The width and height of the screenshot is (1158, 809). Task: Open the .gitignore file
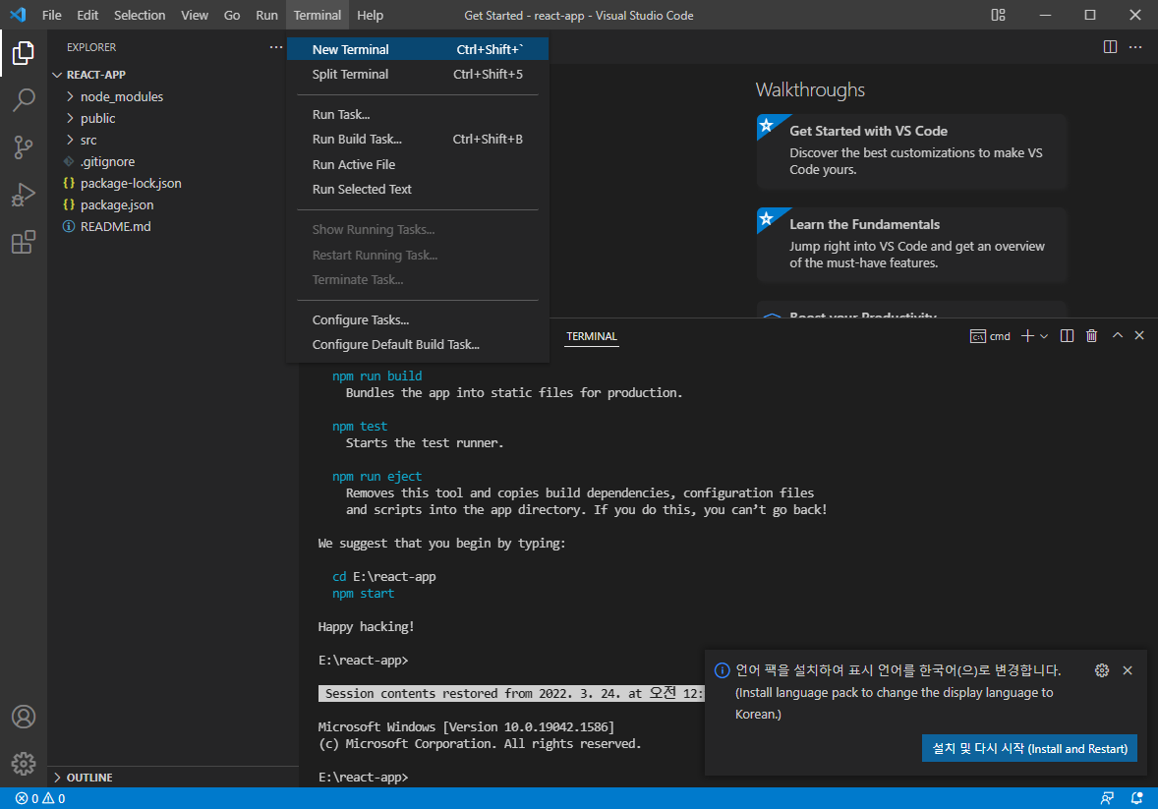point(108,161)
